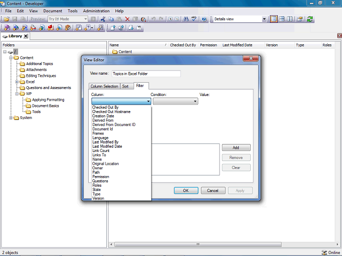Click the check-out down-arrow document icon

click(x=131, y=28)
